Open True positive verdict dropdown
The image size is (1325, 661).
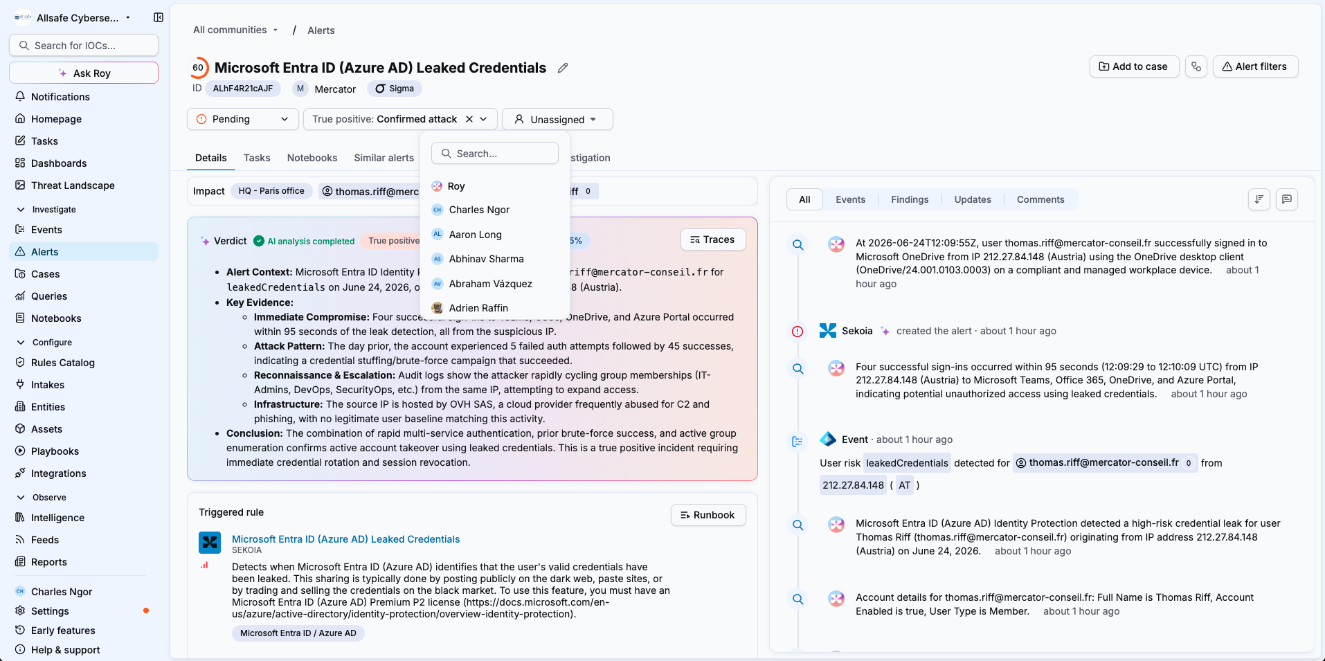point(483,119)
